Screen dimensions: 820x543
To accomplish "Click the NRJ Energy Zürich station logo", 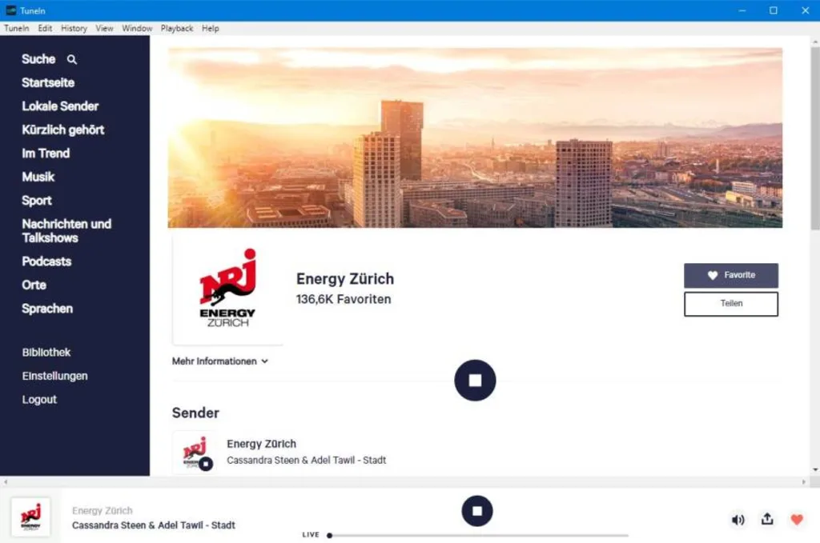I will click(228, 289).
